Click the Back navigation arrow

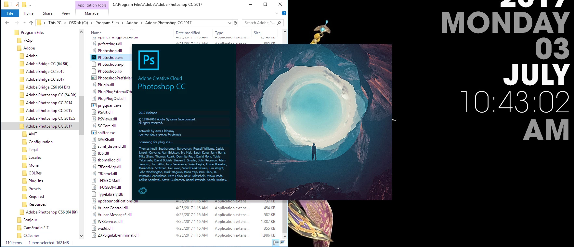7,23
